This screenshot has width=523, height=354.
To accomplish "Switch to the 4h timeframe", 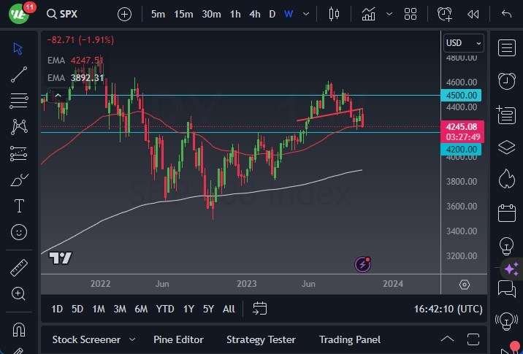I will (x=255, y=14).
